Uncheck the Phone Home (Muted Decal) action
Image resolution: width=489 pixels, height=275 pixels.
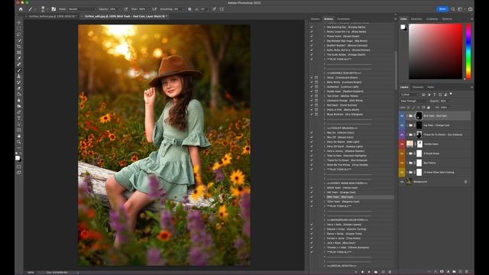pyautogui.click(x=311, y=36)
